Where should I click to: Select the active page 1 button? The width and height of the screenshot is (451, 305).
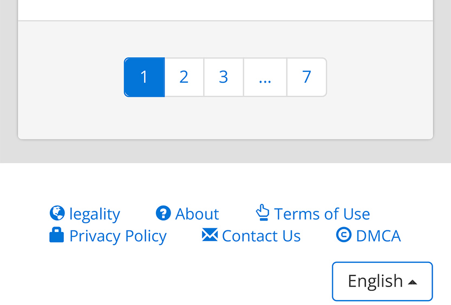tap(144, 77)
